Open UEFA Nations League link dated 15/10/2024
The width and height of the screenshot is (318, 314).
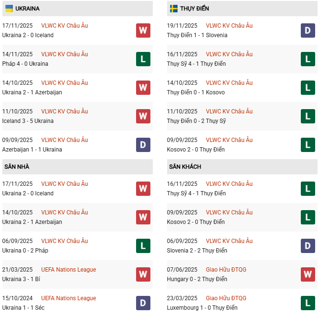[x=68, y=298]
